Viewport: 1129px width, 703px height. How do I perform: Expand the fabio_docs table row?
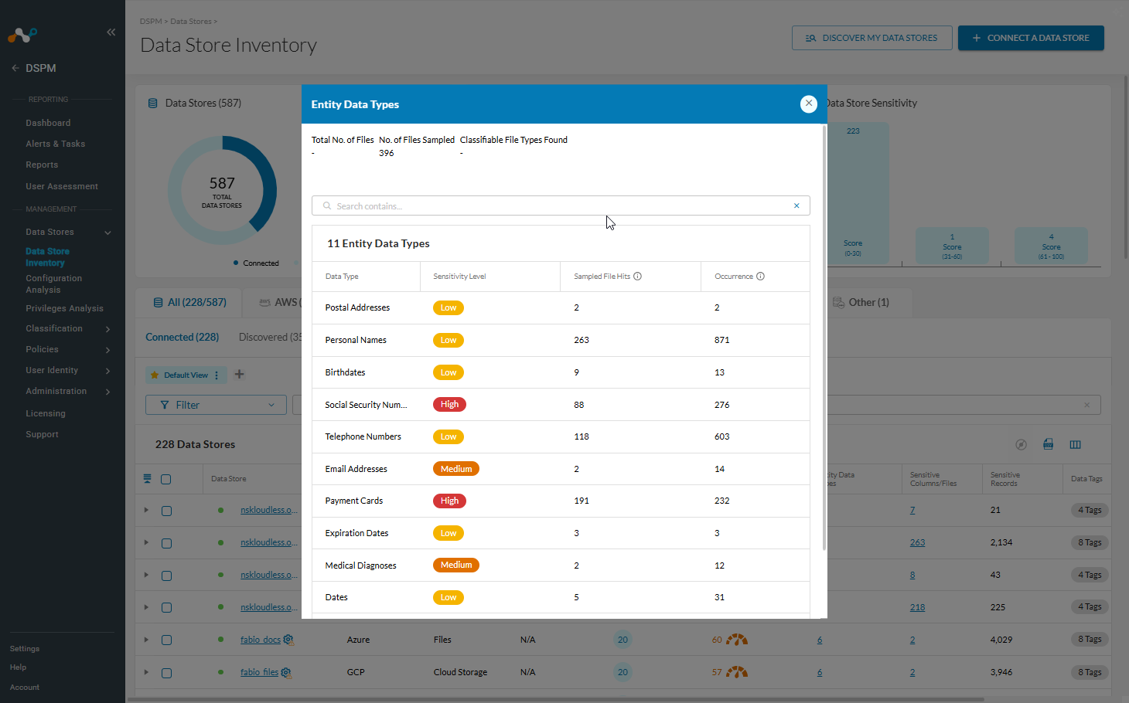146,640
